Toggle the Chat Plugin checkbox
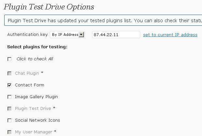This screenshot has width=202, height=136. tap(9, 73)
